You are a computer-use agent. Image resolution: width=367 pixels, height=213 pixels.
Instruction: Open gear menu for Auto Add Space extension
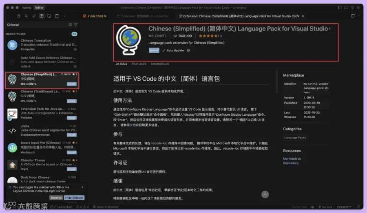(75, 66)
